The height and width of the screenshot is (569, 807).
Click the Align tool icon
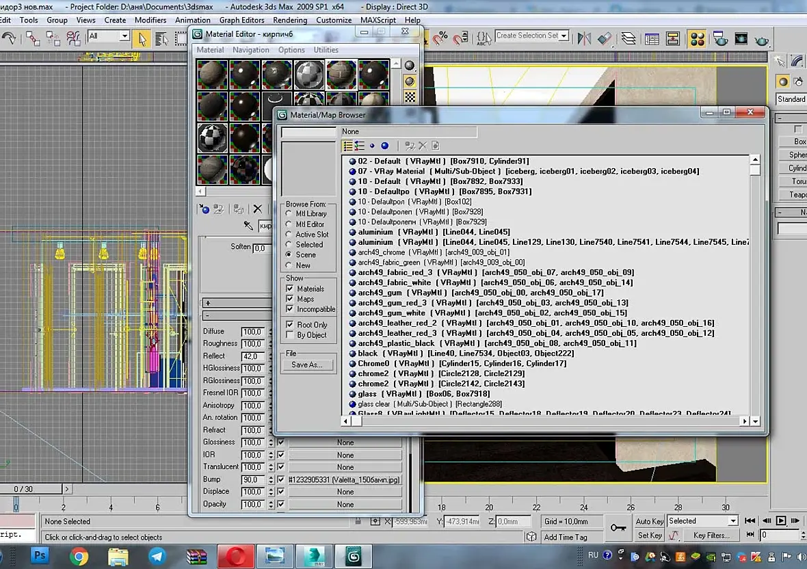click(605, 38)
